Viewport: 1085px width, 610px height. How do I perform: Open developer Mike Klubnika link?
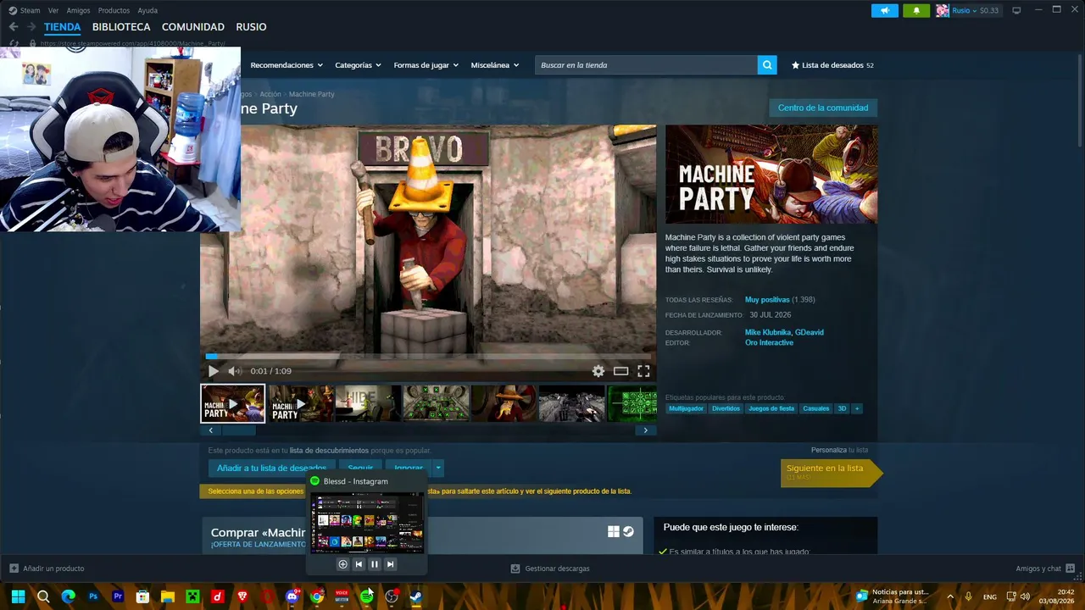click(x=768, y=332)
